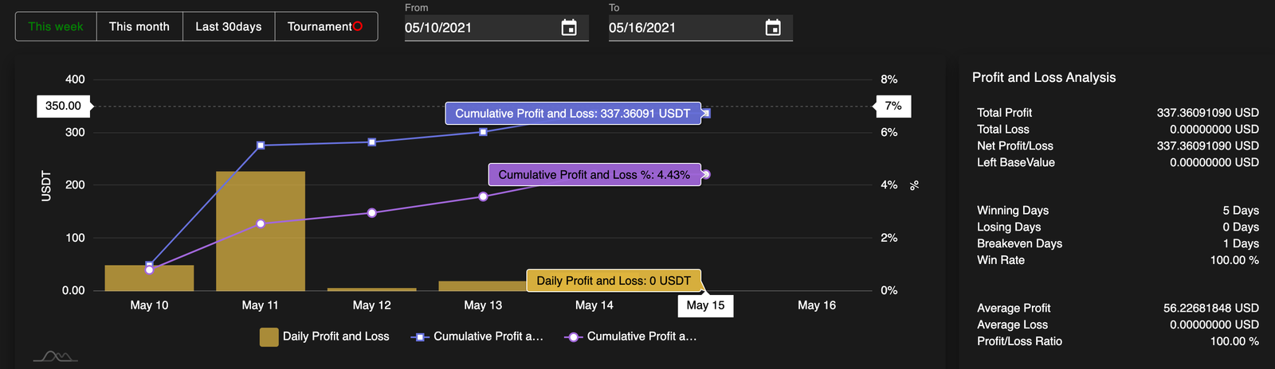
Task: Switch to the Last 30days tab
Action: click(229, 26)
